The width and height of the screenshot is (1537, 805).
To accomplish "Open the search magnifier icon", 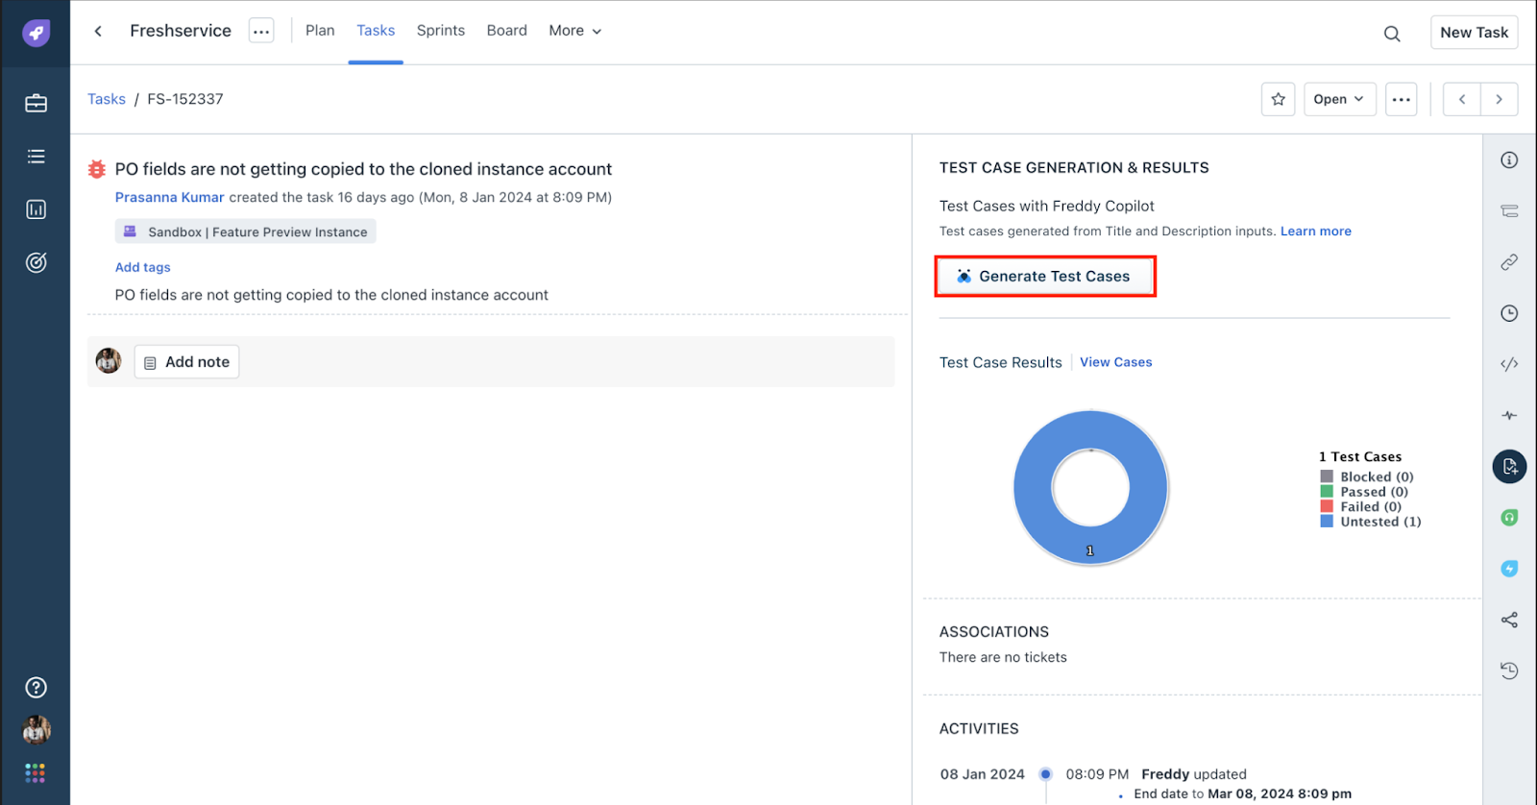I will pyautogui.click(x=1392, y=34).
